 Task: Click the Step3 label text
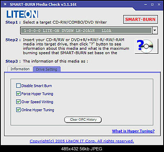[x=13, y=61]
